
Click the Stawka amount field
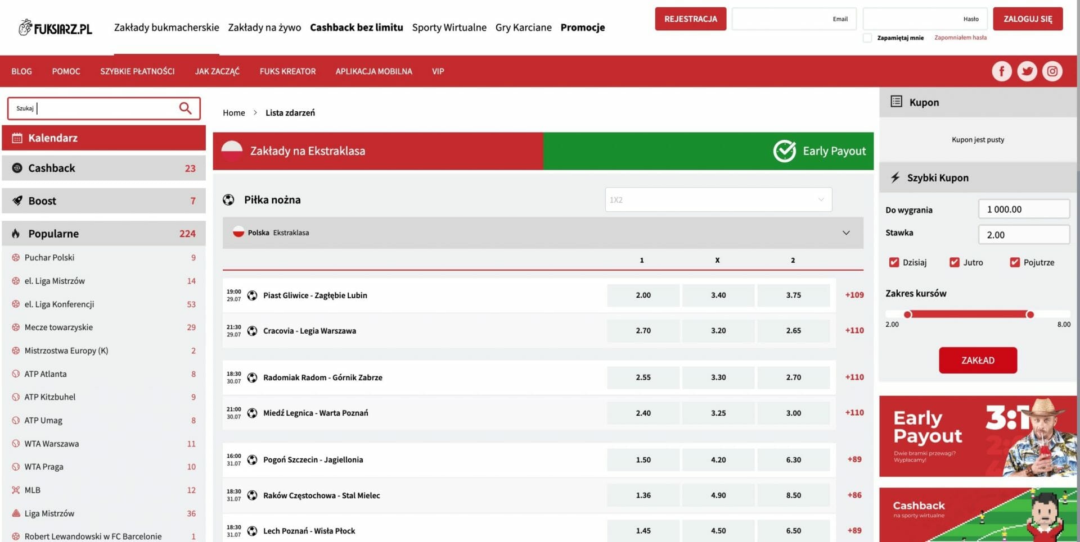pyautogui.click(x=1024, y=235)
